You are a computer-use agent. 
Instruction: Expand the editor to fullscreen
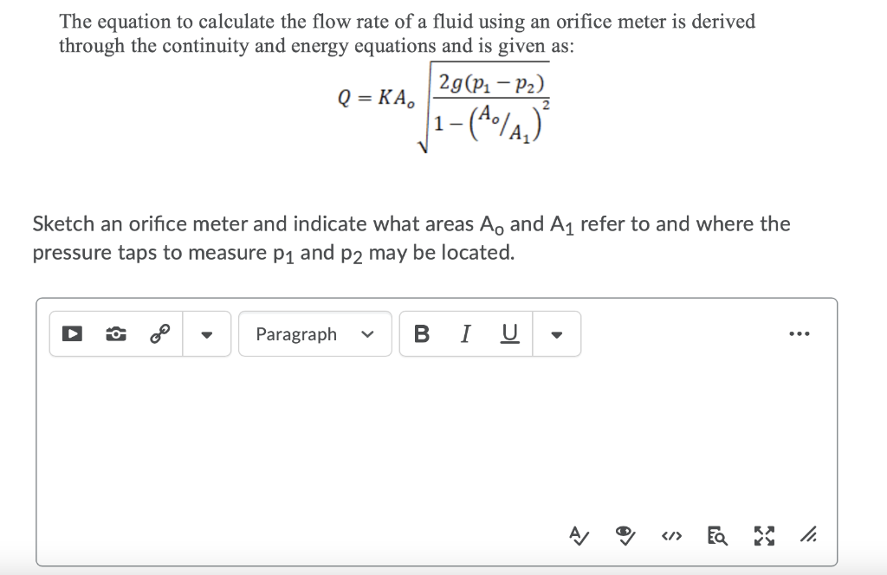pyautogui.click(x=762, y=535)
